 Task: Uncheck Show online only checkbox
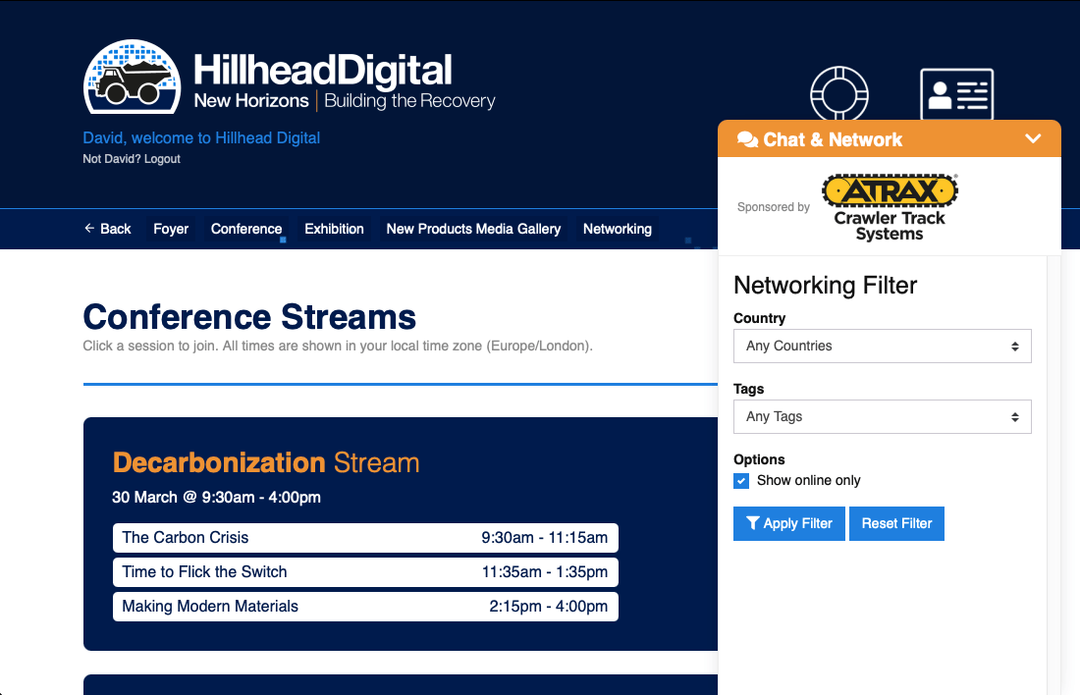click(x=741, y=481)
